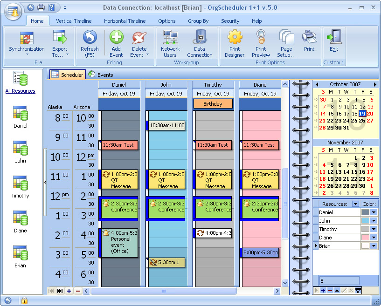
Task: Jump to the last record in navigator
Action: click(x=60, y=291)
